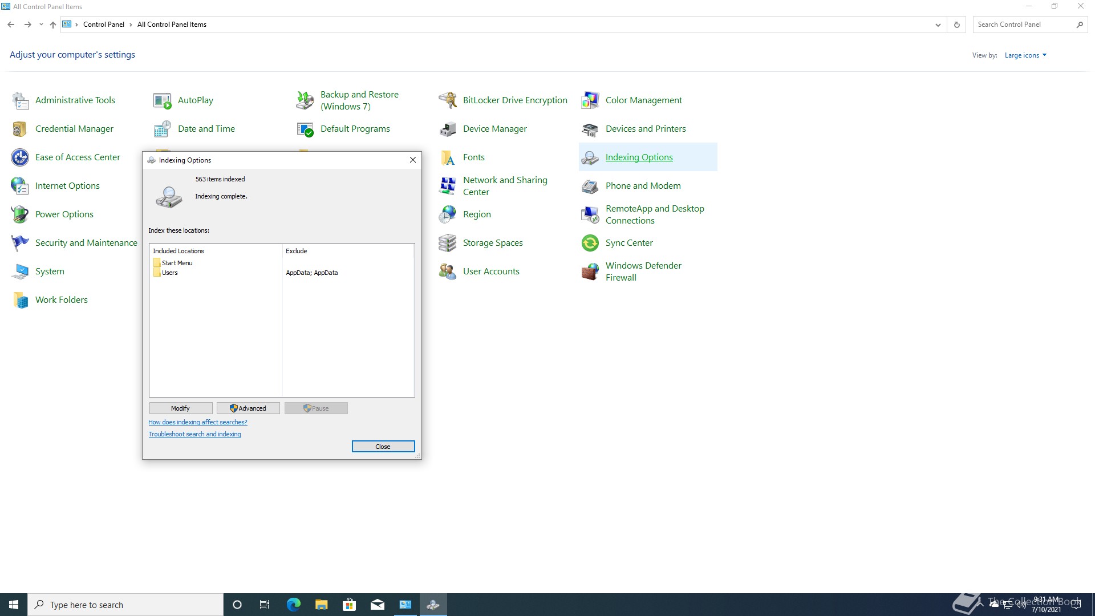The width and height of the screenshot is (1095, 616).
Task: Expand the address bar history dropdown
Action: [x=938, y=25]
